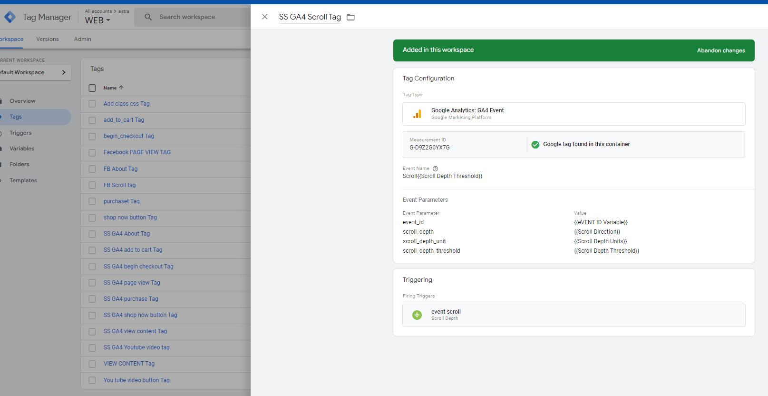This screenshot has width=768, height=396.
Task: Click the Tag Configuration card heading
Action: click(428, 79)
